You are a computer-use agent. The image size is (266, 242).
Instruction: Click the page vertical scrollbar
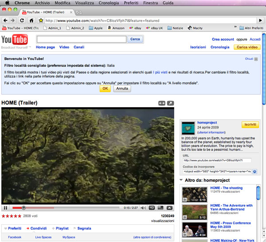(264, 69)
